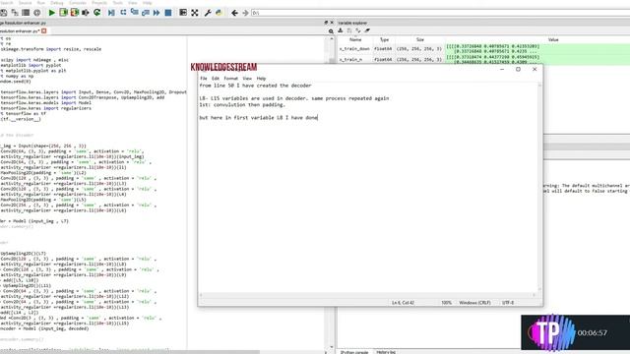Open the PYTHONPATH manager icon
This screenshot has height=354, width=630.
[x=219, y=13]
